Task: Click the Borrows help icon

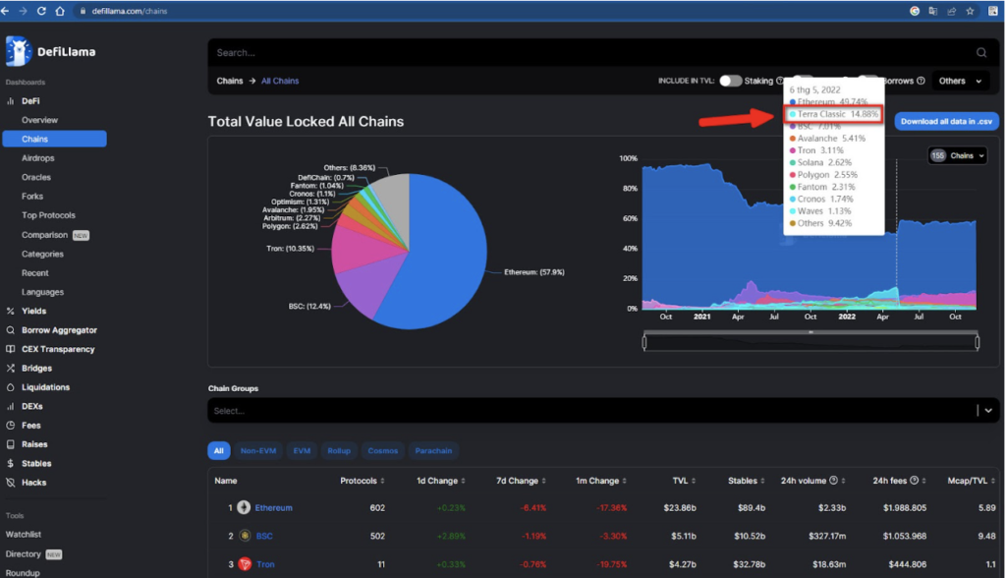Action: click(921, 81)
